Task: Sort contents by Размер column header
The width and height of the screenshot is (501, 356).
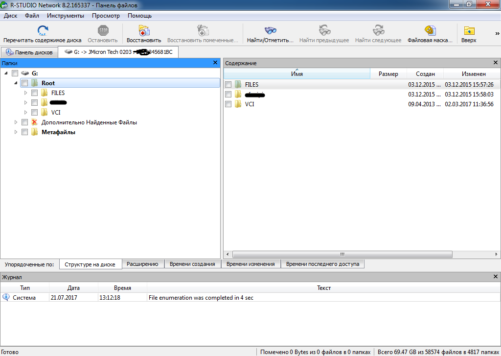Action: coord(388,74)
